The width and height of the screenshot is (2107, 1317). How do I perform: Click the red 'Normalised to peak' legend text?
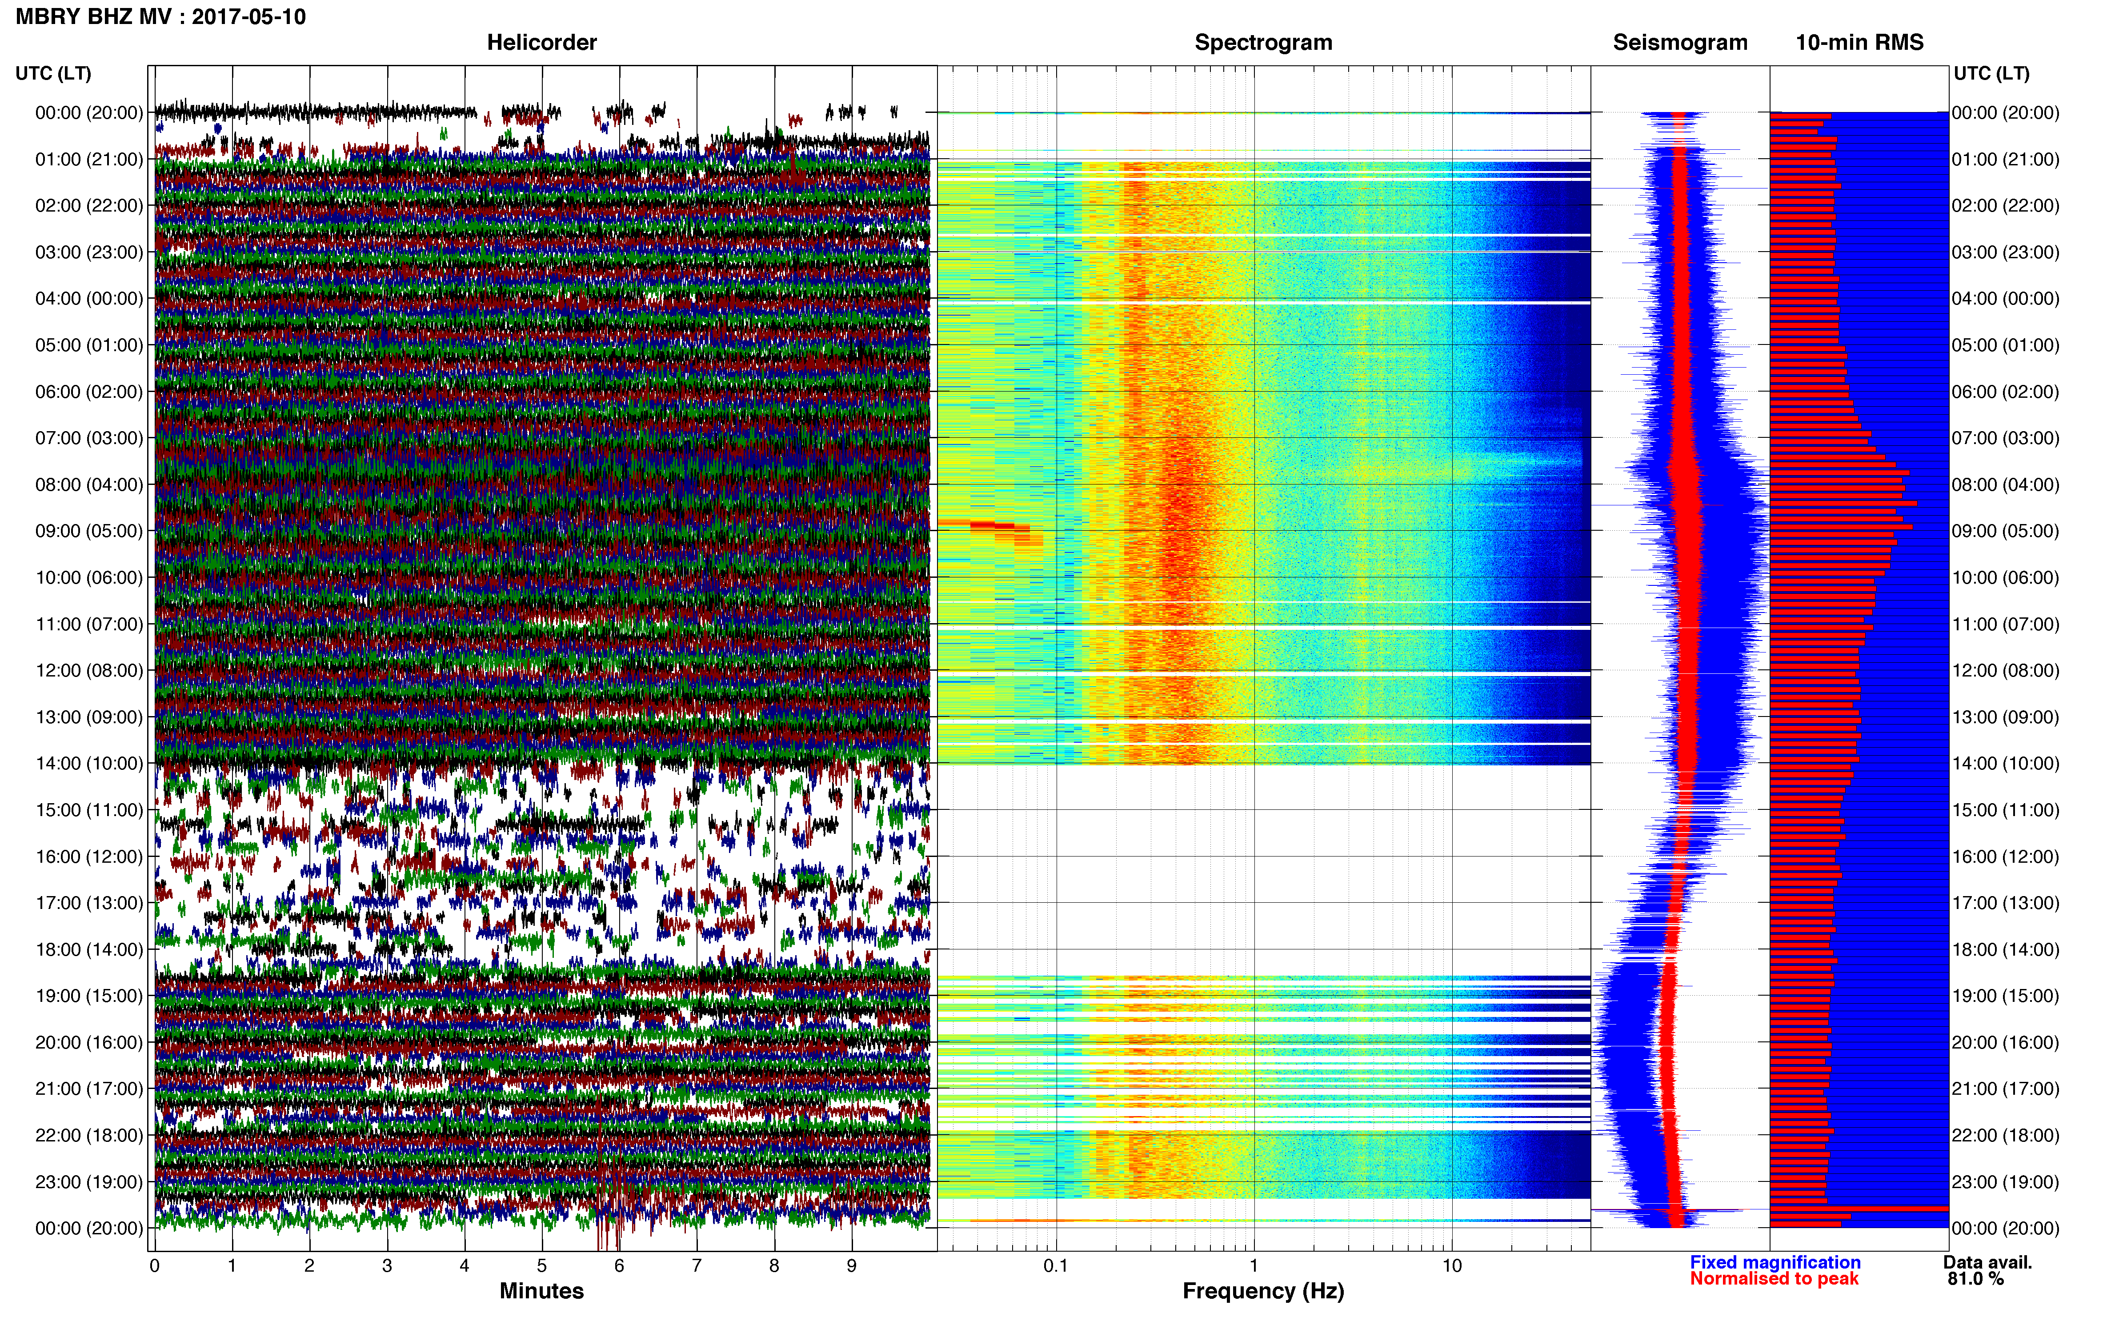pos(1774,1279)
